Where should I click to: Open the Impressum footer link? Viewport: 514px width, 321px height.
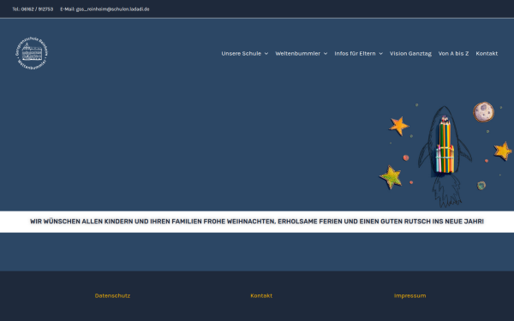pyautogui.click(x=409, y=296)
